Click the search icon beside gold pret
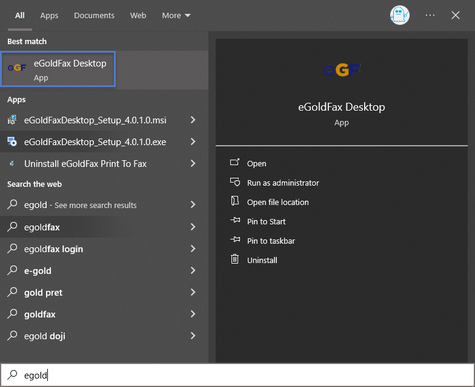475x387 pixels. 12,291
